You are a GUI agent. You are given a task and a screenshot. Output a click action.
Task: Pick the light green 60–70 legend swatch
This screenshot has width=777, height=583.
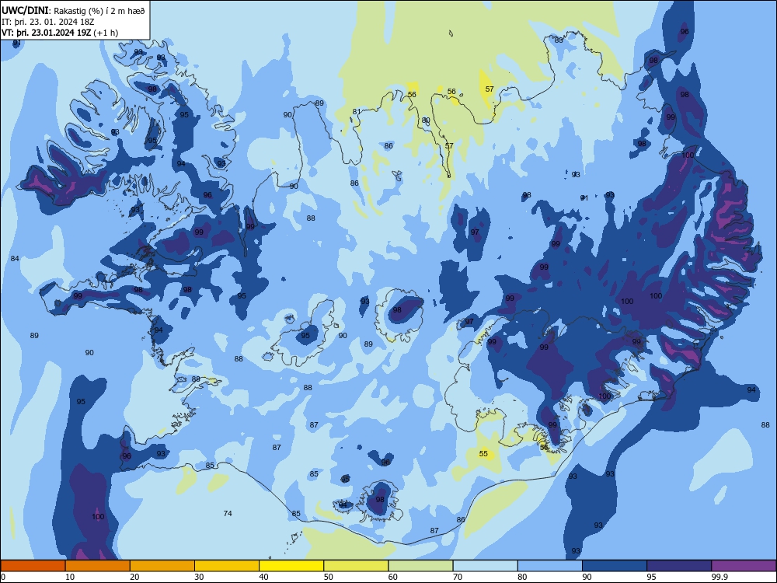click(x=420, y=566)
